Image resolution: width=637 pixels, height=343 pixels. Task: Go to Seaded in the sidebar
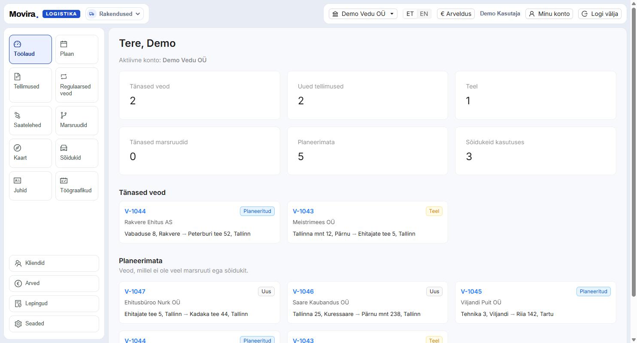[x=54, y=324]
